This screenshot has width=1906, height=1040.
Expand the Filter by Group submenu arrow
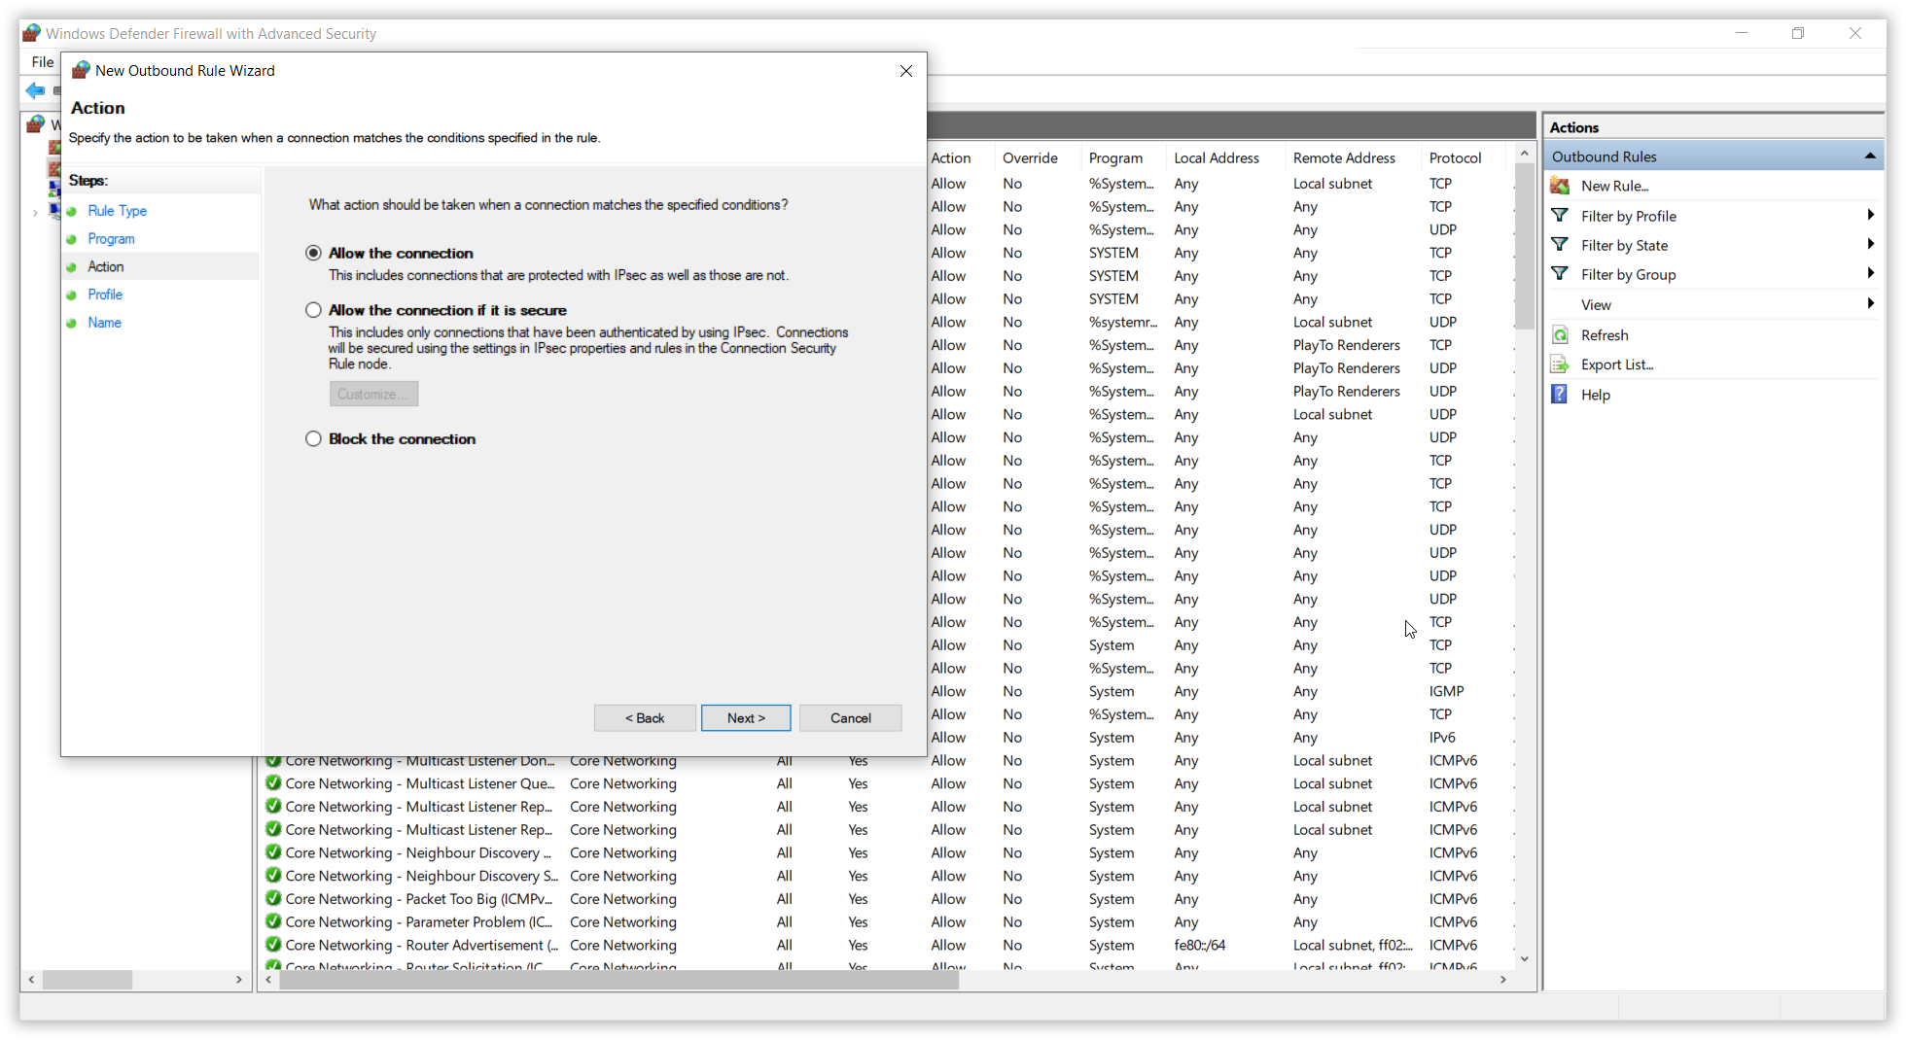1870,273
